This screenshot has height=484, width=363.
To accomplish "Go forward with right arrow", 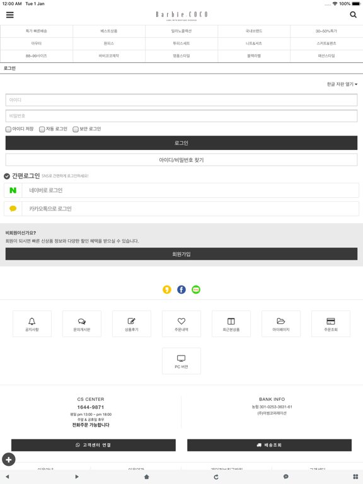I will coord(77,476).
